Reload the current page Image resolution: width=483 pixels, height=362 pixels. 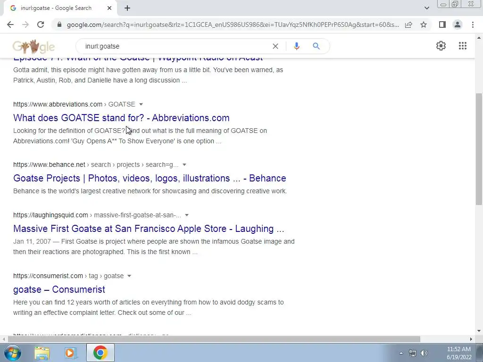click(41, 25)
